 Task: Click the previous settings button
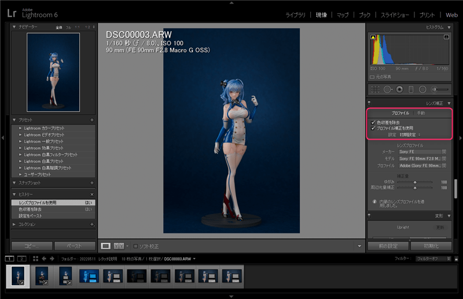388,246
